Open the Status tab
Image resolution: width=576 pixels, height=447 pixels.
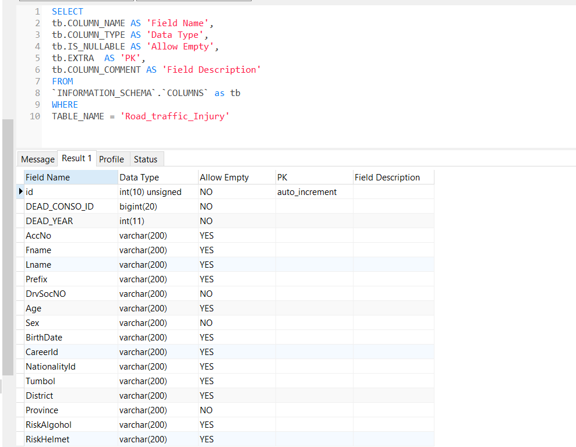(x=146, y=159)
